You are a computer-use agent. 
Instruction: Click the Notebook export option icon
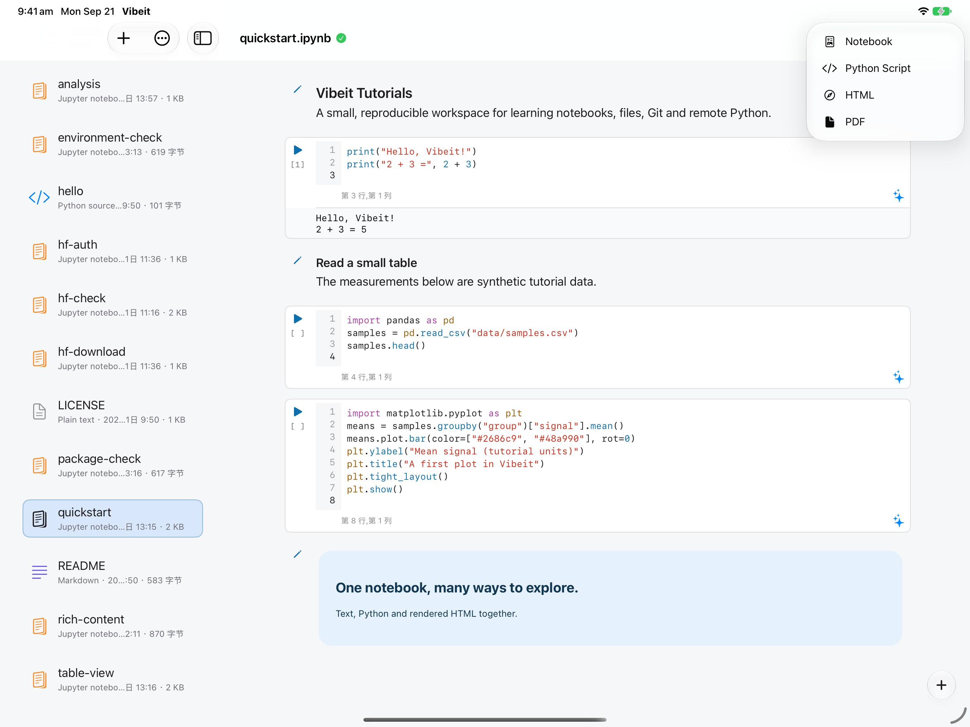point(829,42)
